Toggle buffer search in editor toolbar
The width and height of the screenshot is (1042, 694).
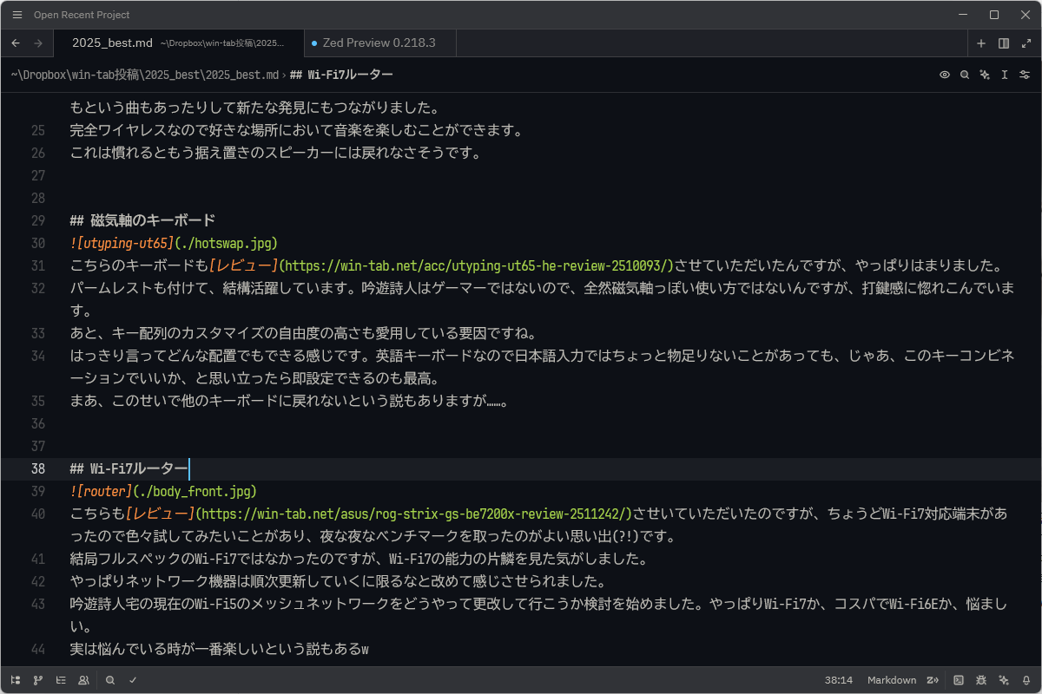click(x=965, y=75)
